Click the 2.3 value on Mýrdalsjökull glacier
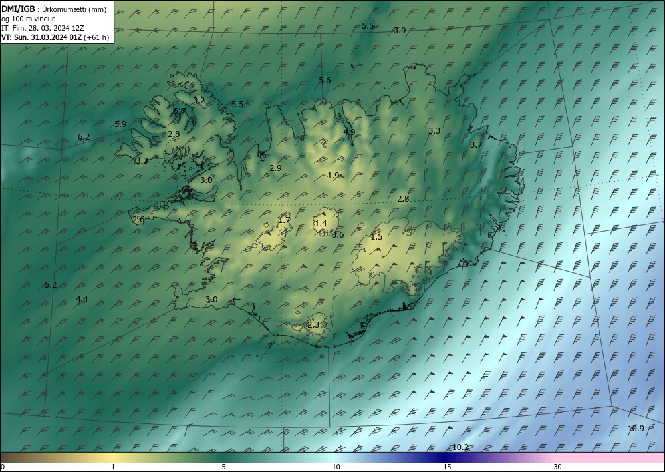 click(313, 325)
